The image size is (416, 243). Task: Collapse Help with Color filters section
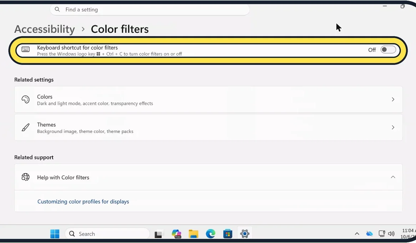click(393, 177)
